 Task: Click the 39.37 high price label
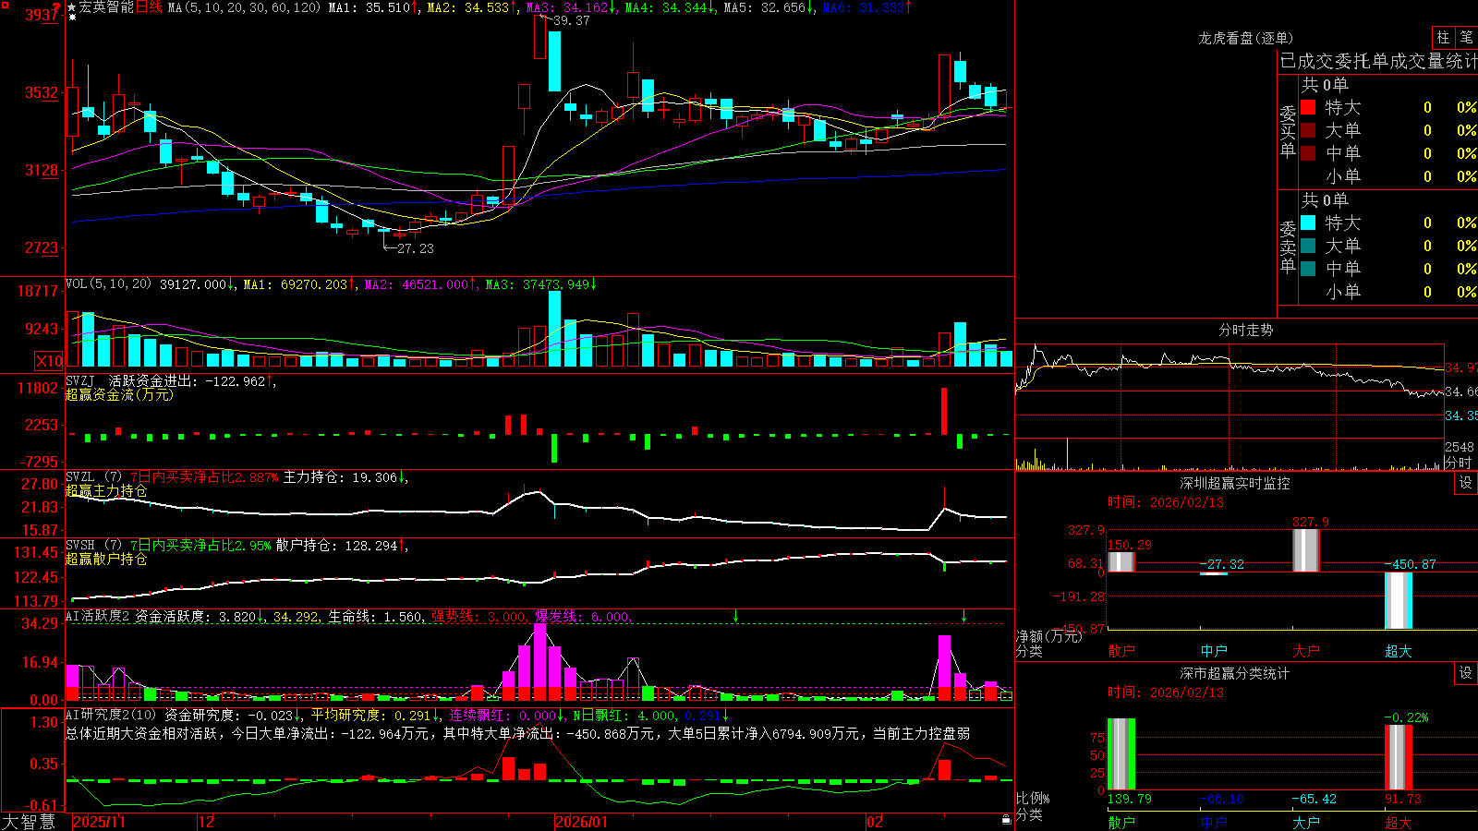(571, 20)
